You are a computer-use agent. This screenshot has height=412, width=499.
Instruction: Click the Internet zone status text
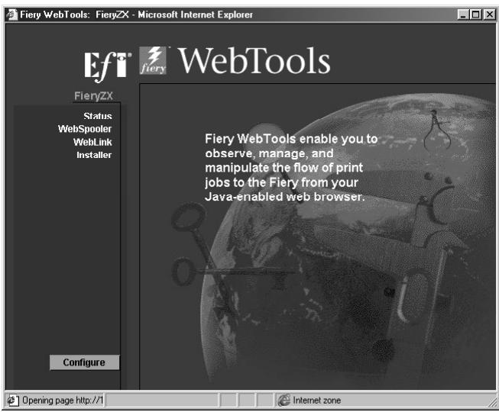pos(316,401)
